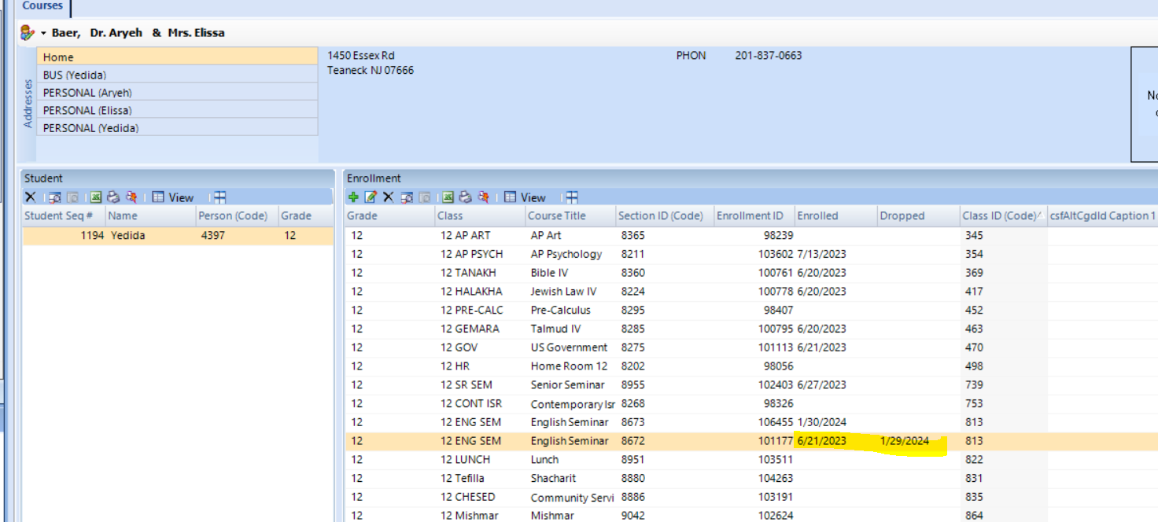
Task: Click the icon right of the Enrollment toolbar printer
Action: (484, 197)
